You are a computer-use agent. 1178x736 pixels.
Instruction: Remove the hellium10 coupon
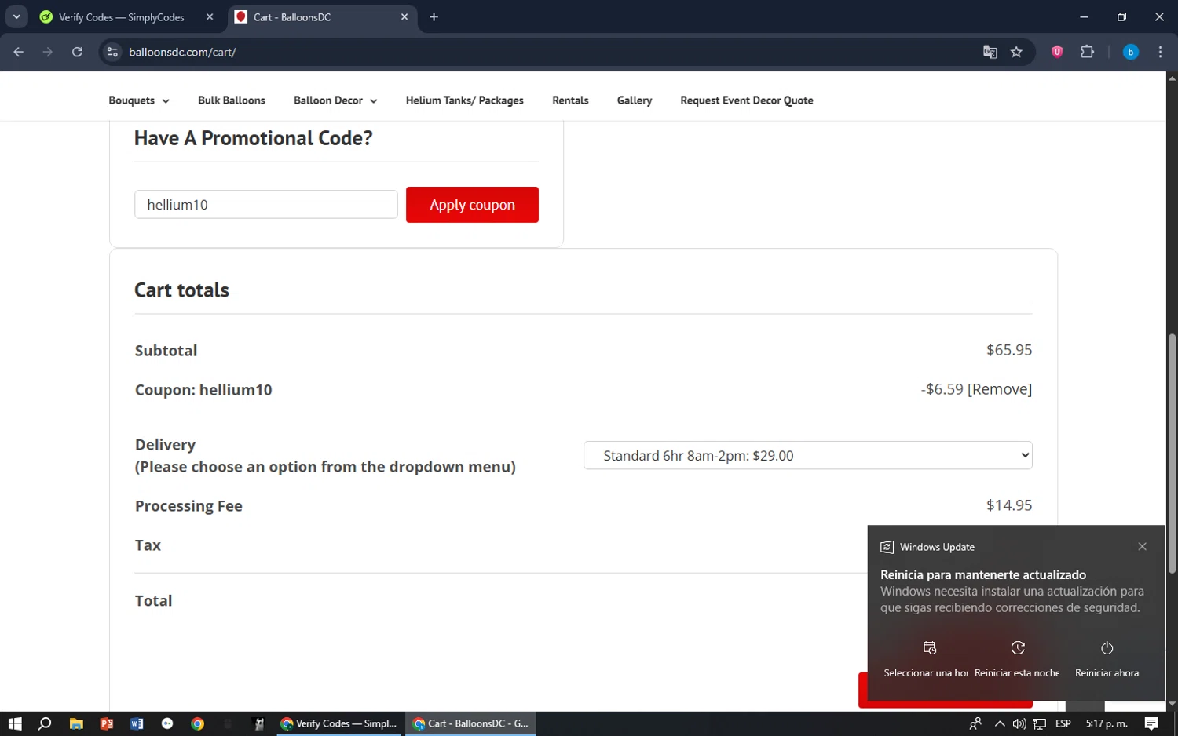pyautogui.click(x=1000, y=389)
